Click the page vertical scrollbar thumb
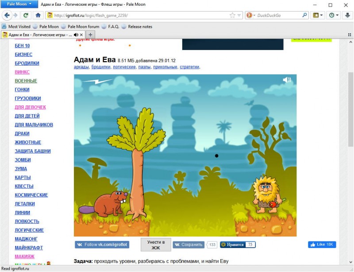 tap(350, 109)
